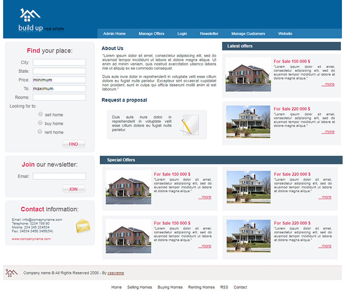The height and width of the screenshot is (291, 344).
Task: Click the yellow envelope contact icon
Action: [x=83, y=226]
